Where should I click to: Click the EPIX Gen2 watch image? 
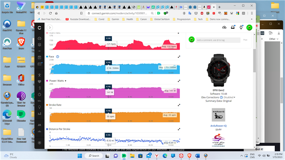[219, 70]
